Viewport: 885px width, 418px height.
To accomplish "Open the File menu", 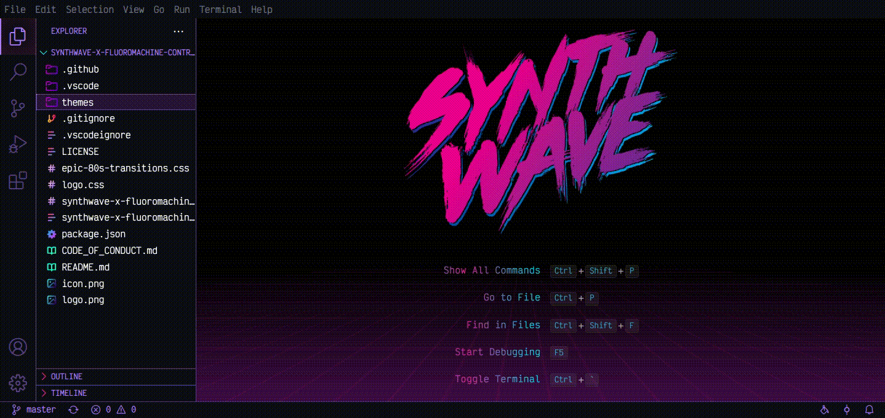I will click(x=15, y=9).
